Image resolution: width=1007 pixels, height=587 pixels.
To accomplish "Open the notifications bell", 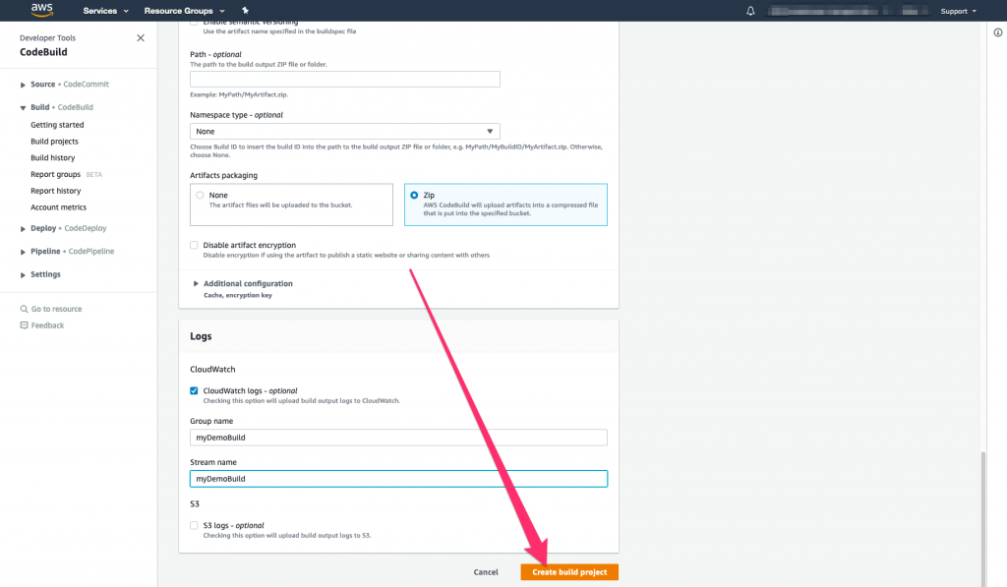I will tap(752, 11).
